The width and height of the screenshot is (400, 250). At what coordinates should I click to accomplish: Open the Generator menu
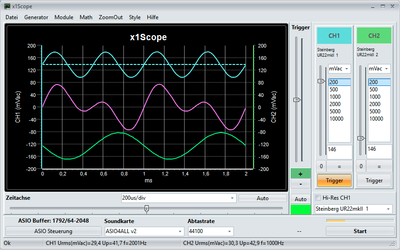click(36, 17)
